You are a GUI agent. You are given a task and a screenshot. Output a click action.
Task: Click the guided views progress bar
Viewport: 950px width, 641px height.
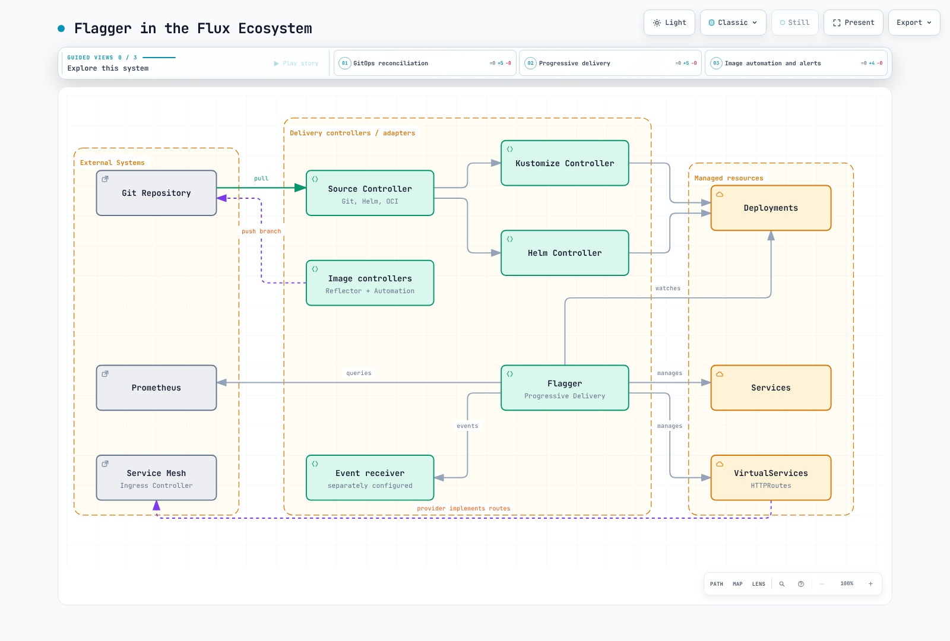(159, 58)
